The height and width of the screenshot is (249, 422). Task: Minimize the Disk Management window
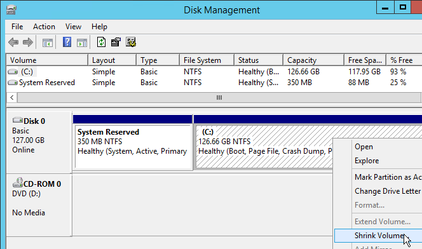(x=385, y=8)
